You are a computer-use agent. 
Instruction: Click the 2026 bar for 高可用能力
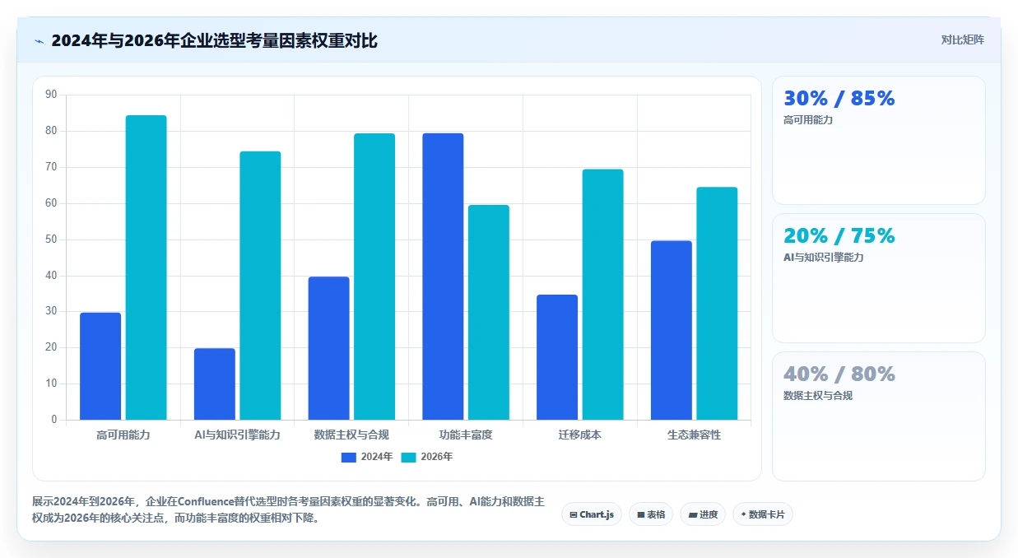(146, 267)
